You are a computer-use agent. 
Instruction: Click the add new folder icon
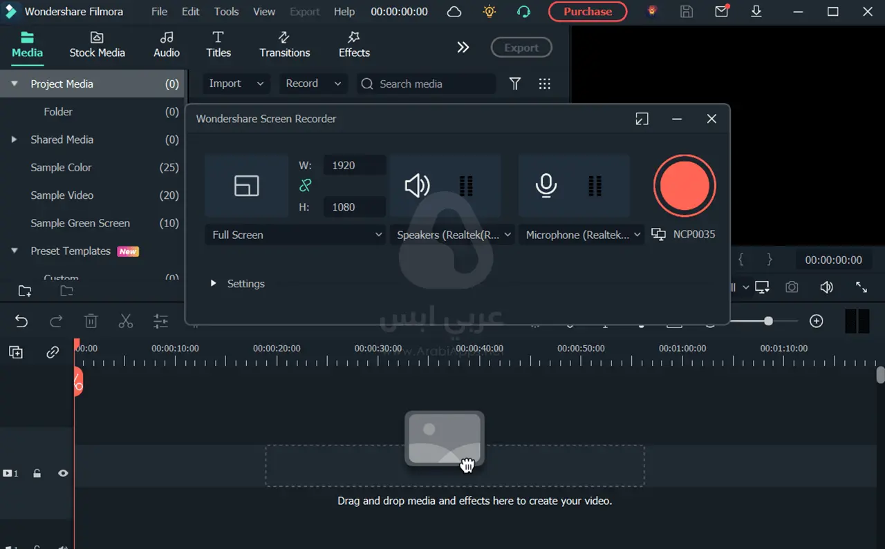(x=25, y=291)
